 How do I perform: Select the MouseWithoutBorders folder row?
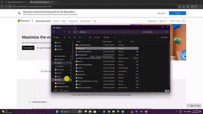tap(107, 45)
